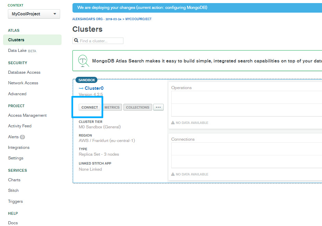Click the 'Version 4.2.5' text
322x226 pixels.
(x=91, y=95)
